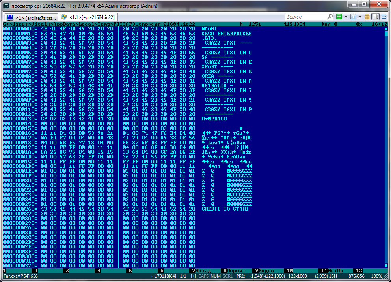Click the 170118[64] version status entry

pyautogui.click(x=164, y=276)
